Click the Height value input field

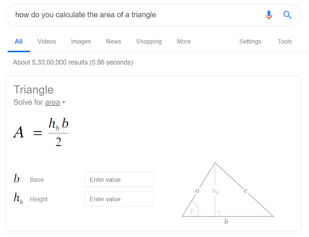[119, 199]
